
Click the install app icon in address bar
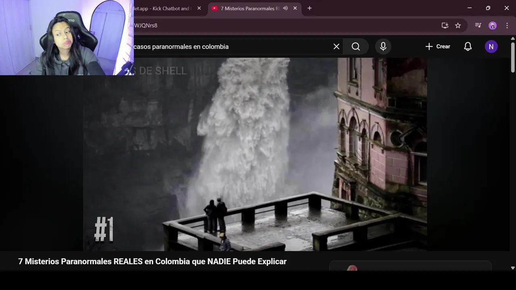(445, 25)
